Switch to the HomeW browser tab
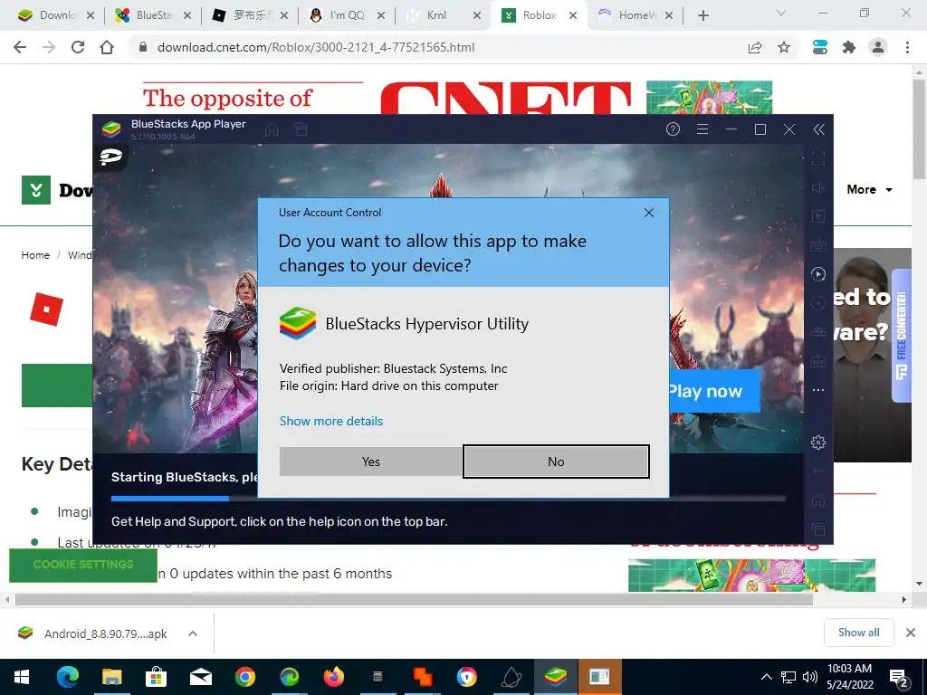This screenshot has height=695, width=927. (636, 15)
